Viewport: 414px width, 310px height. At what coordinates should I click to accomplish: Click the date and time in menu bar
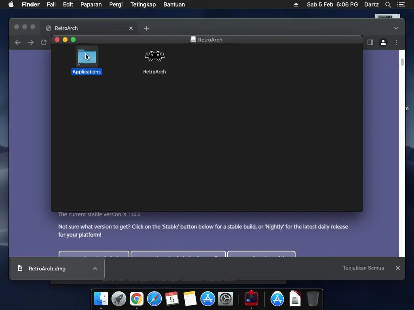pos(332,4)
